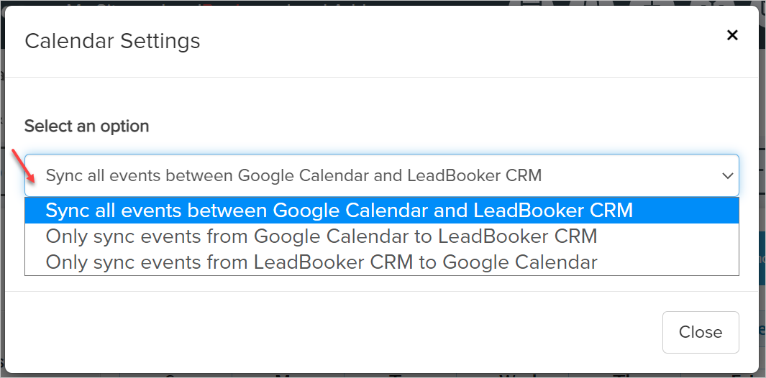Pick Only sync LeadBooker CRM to Google Calendar

(x=322, y=262)
